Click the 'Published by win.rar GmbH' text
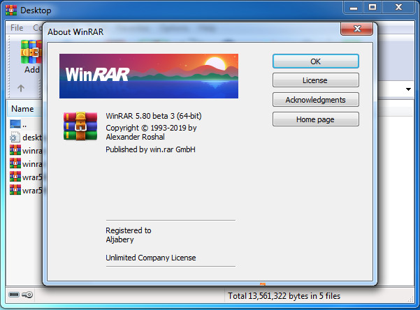The width and height of the screenshot is (420, 310). (150, 149)
